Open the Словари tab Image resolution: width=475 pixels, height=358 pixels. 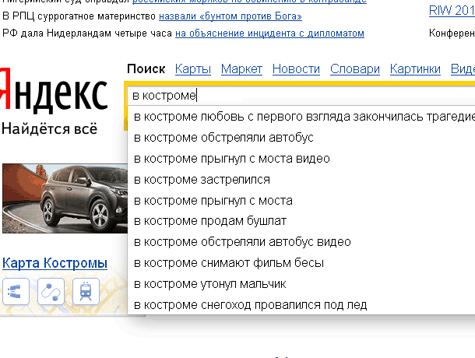(x=355, y=69)
